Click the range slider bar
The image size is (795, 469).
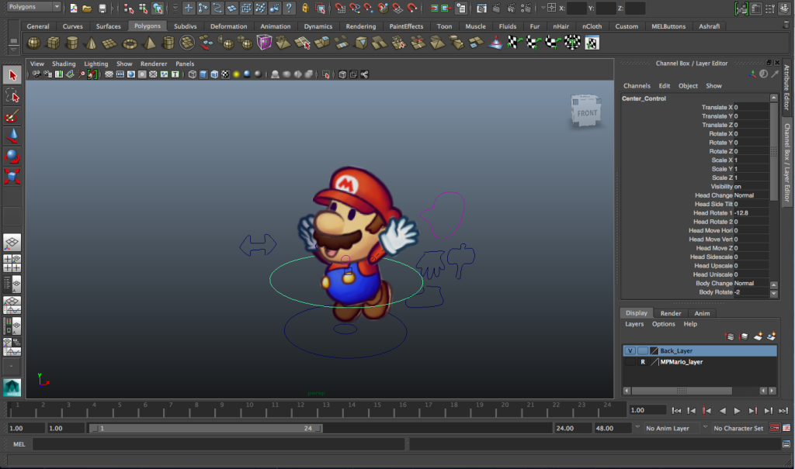205,429
